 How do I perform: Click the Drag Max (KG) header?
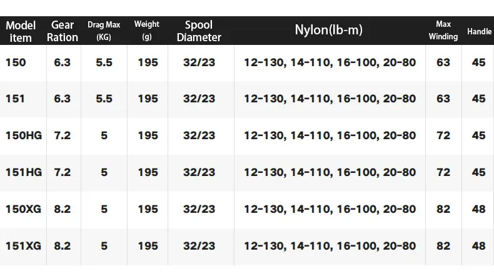tap(104, 31)
